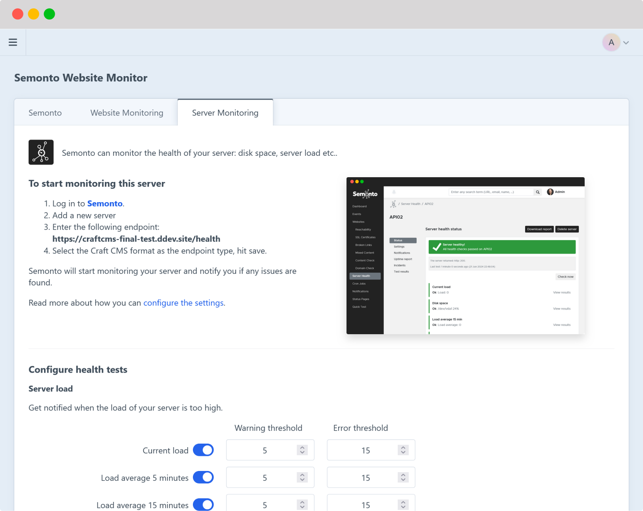Click the Semonto Website Monitor heading
This screenshot has height=511, width=643.
pyautogui.click(x=81, y=78)
